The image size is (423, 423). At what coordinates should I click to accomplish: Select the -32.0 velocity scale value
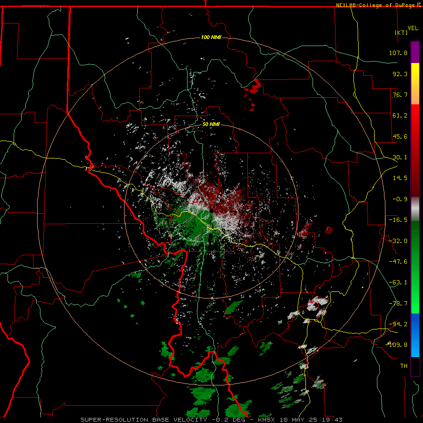click(x=398, y=241)
